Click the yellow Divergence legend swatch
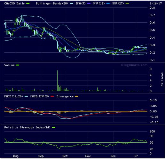This screenshot has width=165, height=159. (x=76, y=96)
